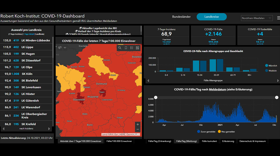
Task: Click the 15-34 age group bars
Action: click(x=199, y=66)
